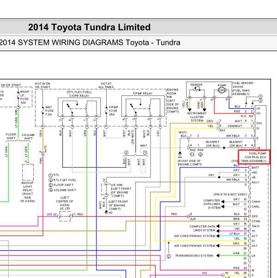Click the SENDER label in fuel gauge box
Image resolution: width=277 pixels, height=278 pixels.
tap(196, 85)
